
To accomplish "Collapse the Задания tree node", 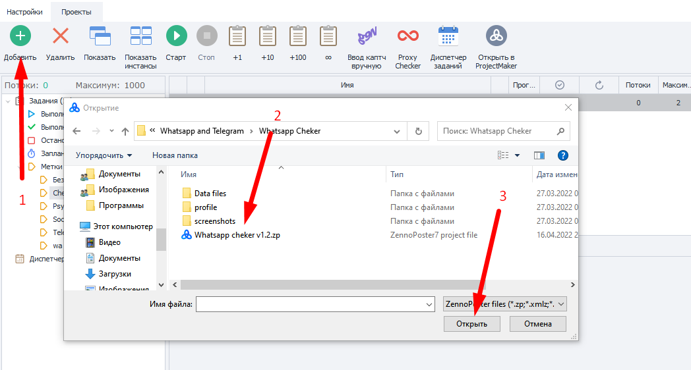I will 8,101.
